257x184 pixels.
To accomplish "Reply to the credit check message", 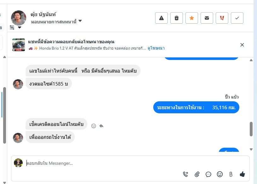I will point(101,126).
